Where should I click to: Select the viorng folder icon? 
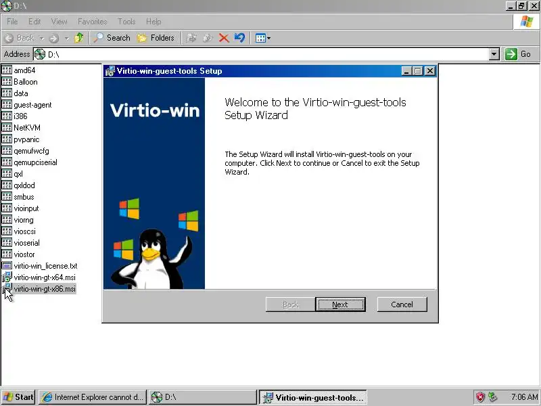(7, 219)
